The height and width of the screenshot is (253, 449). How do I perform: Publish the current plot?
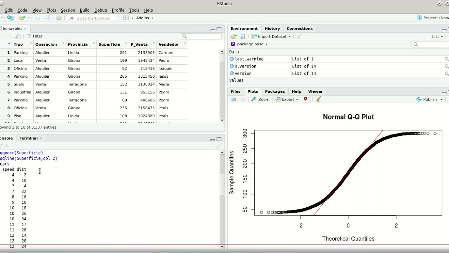[427, 99]
